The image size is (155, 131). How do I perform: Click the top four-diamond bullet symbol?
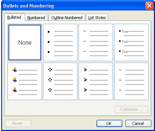tap(50, 70)
